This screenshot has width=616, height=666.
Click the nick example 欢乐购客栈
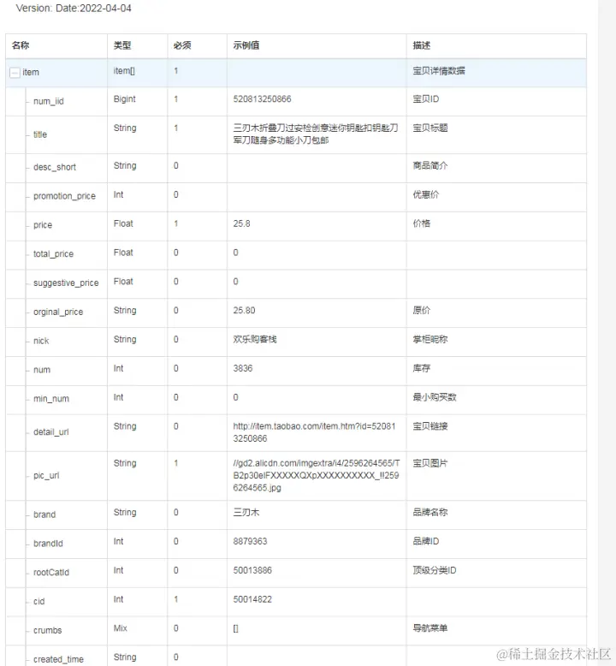click(x=255, y=339)
